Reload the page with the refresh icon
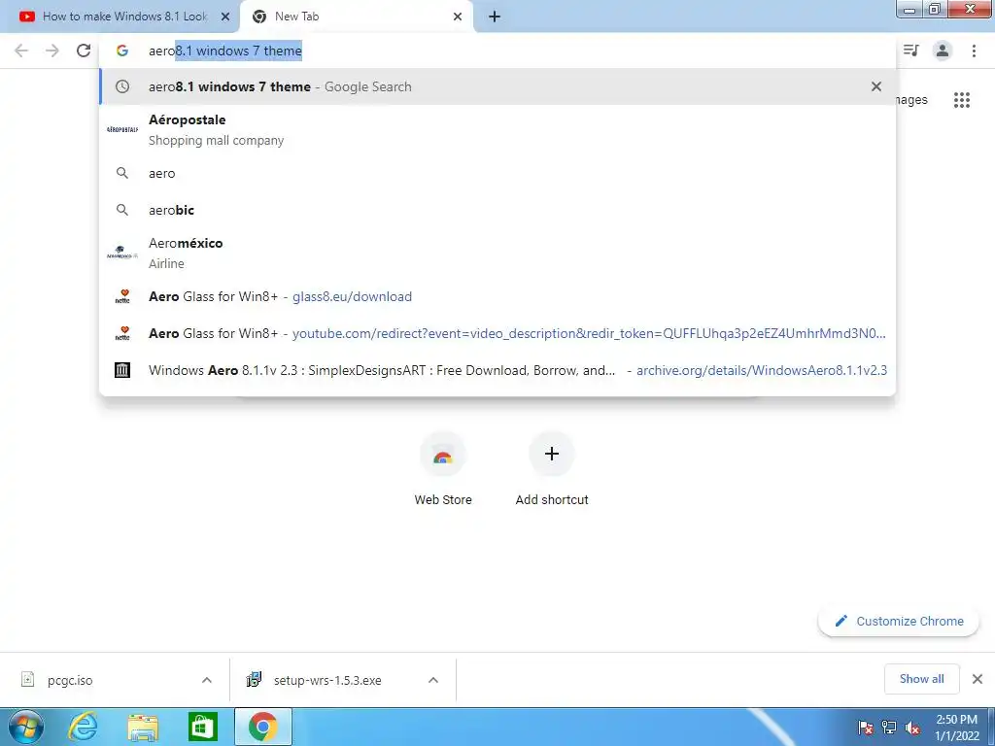The height and width of the screenshot is (746, 995). [x=84, y=51]
